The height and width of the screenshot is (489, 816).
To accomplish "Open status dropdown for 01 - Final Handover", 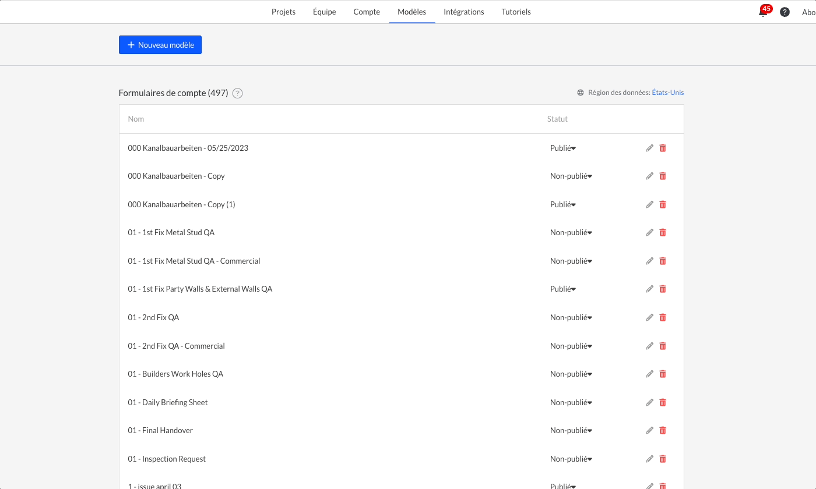I will (571, 430).
